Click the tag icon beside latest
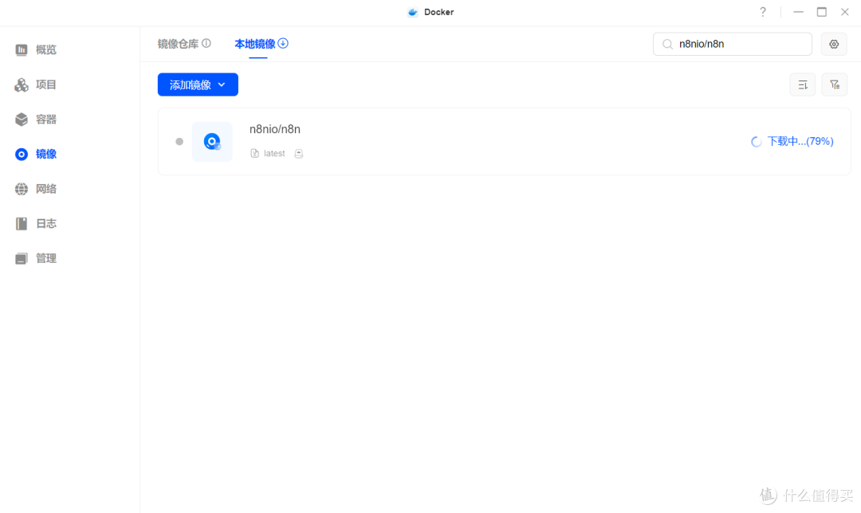The width and height of the screenshot is (861, 513). [x=254, y=154]
